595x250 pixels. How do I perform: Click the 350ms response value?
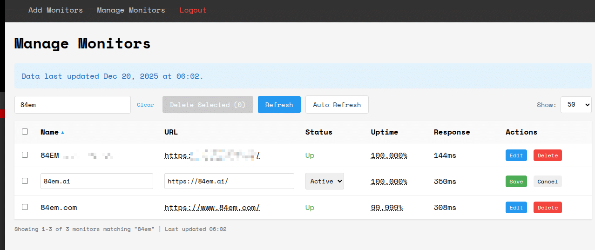445,182
